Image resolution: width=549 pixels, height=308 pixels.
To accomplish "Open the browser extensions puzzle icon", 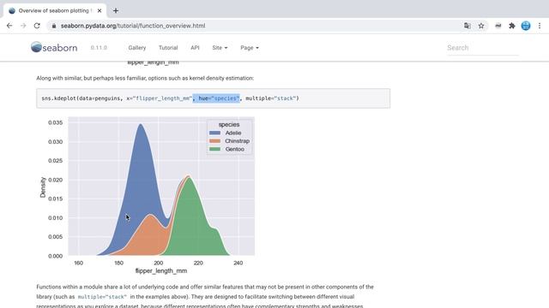I will 512,26.
